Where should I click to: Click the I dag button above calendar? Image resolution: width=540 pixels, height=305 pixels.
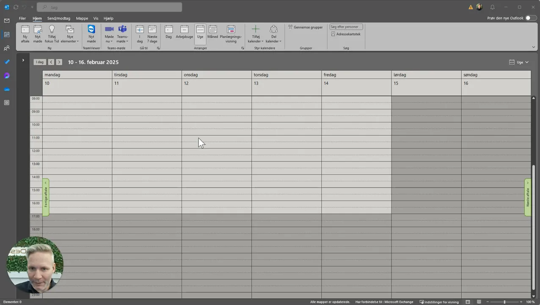pos(39,62)
